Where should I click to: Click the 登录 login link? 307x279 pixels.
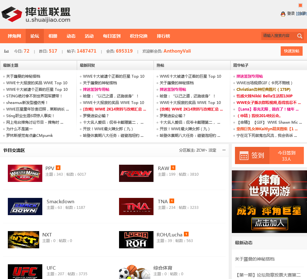click(x=291, y=13)
